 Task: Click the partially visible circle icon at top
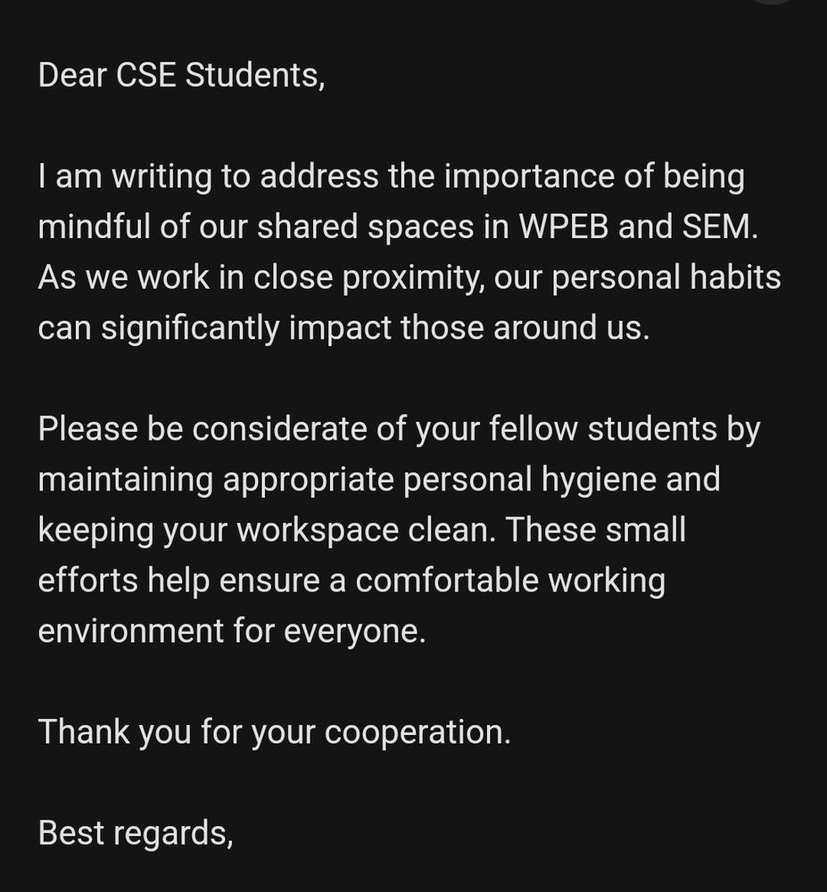point(773,2)
